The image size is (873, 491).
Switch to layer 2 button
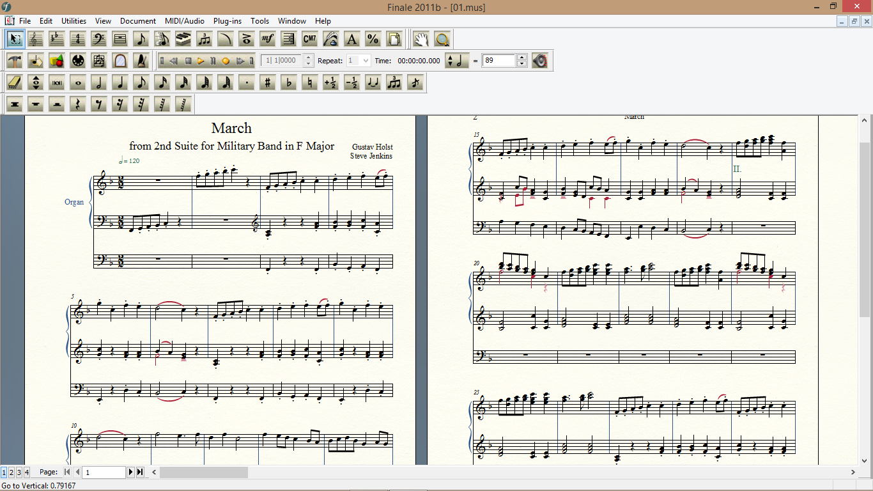click(x=12, y=472)
